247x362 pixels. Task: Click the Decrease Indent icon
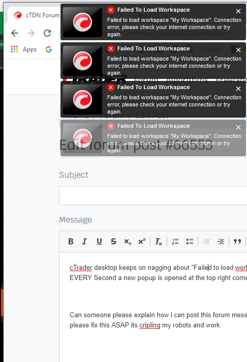[206, 241]
